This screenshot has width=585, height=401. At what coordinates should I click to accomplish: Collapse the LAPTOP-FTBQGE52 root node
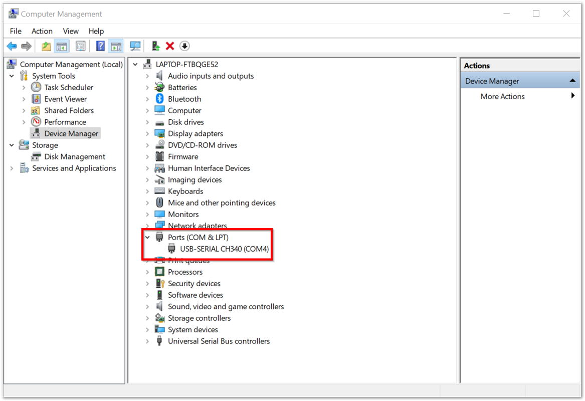pos(135,64)
